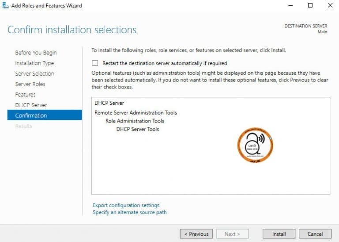Click the Previous button
The width and height of the screenshot is (339, 242).
coord(196,234)
